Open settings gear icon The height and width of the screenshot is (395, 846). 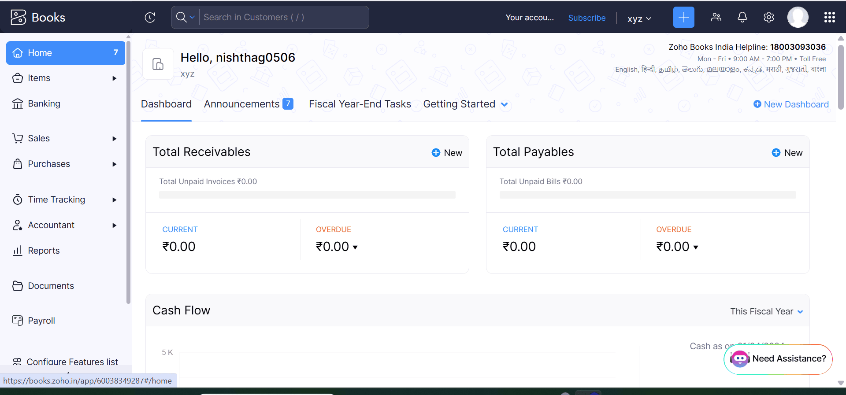pos(769,17)
